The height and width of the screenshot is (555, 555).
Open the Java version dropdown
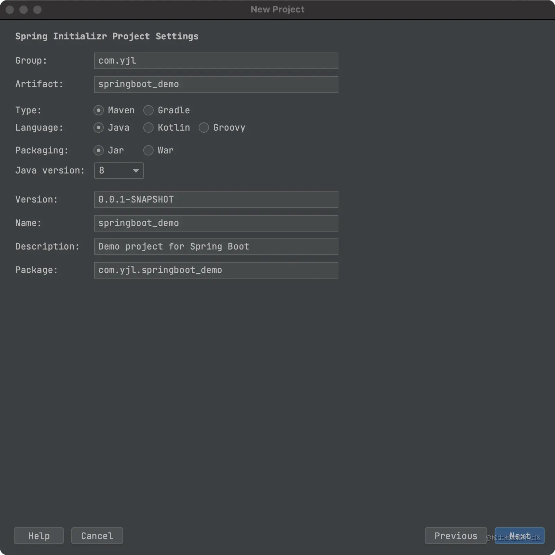click(x=119, y=171)
